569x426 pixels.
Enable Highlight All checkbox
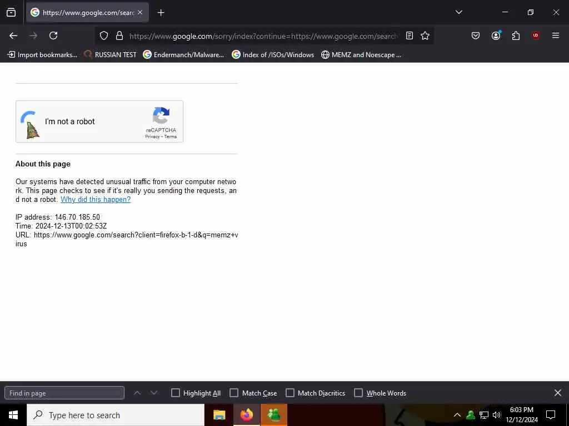click(x=175, y=393)
